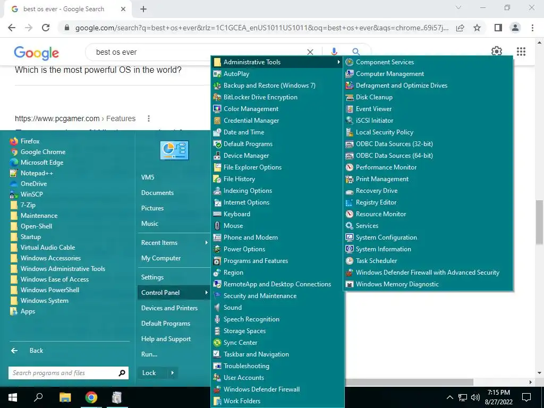The height and width of the screenshot is (408, 544).
Task: Open Chrome's three-dot menu
Action: 532,28
